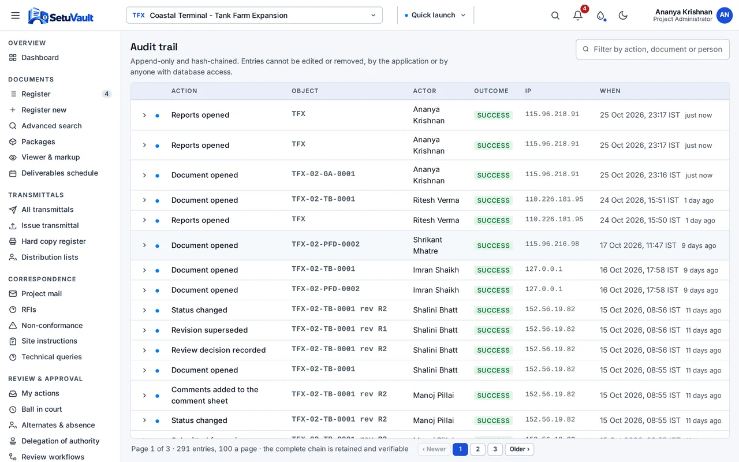The width and height of the screenshot is (739, 462).
Task: Toggle dark mode moon icon
Action: (x=623, y=16)
